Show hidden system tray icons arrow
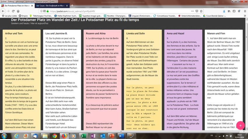This screenshot has height=139, width=248. (216, 136)
